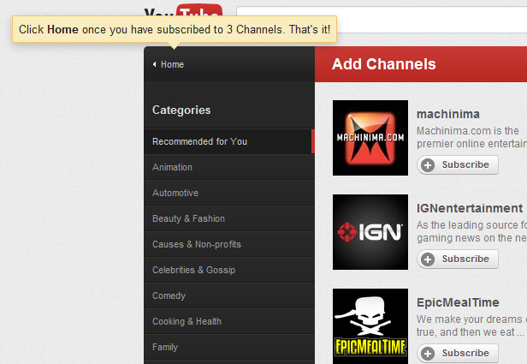Select Recommended for You category
This screenshot has width=527, height=364.
pos(229,141)
